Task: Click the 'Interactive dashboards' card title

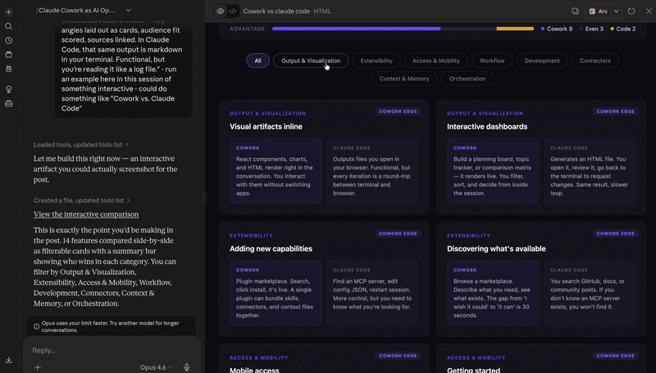Action: [487, 126]
